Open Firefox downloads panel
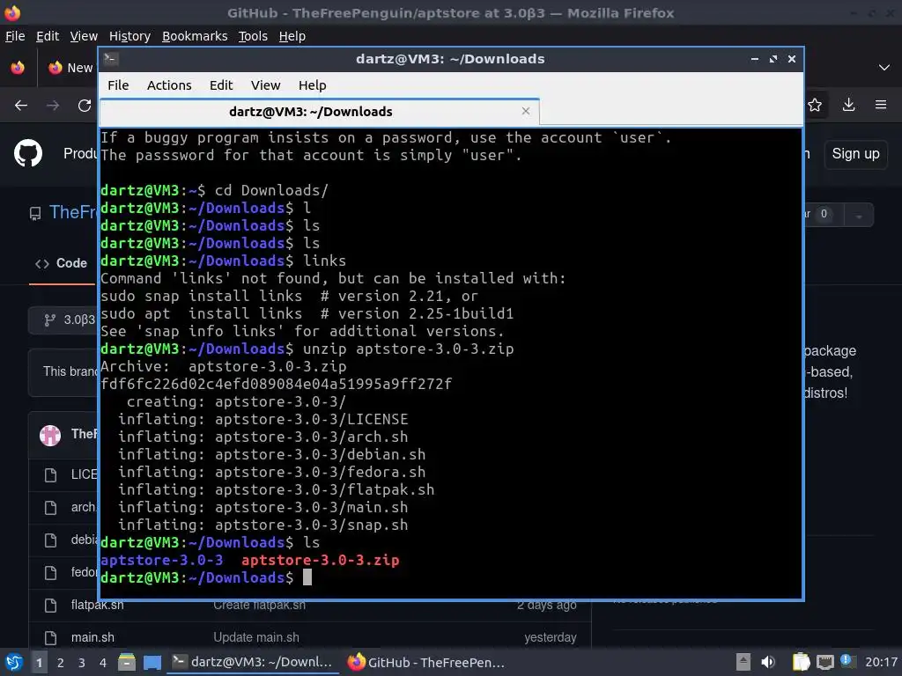This screenshot has width=902, height=676. pyautogui.click(x=848, y=105)
